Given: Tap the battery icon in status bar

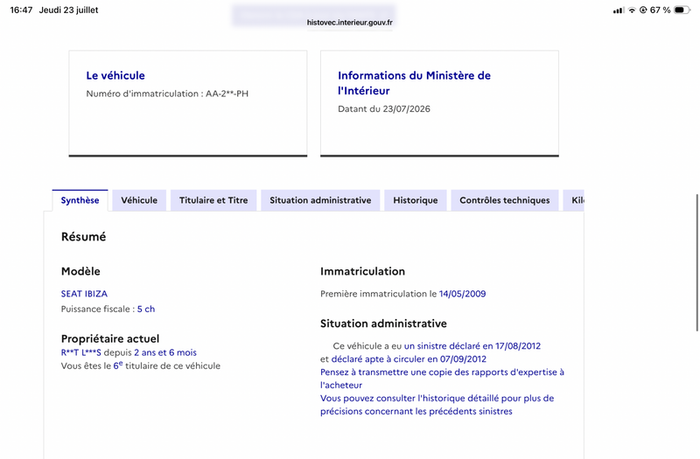Looking at the screenshot, I should click(x=682, y=10).
